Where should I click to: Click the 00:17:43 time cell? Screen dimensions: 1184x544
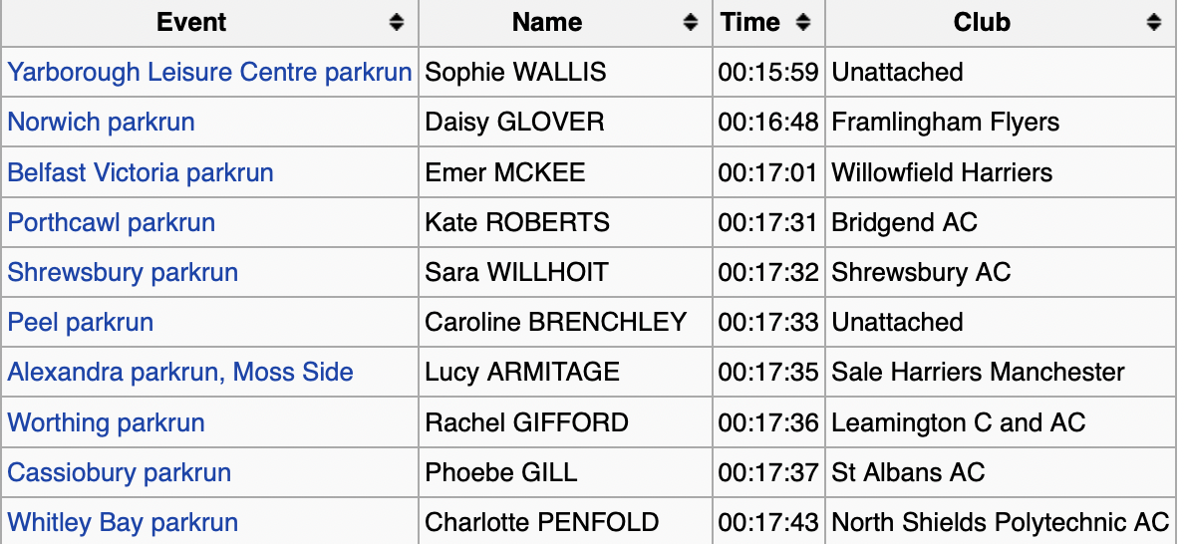pos(768,522)
